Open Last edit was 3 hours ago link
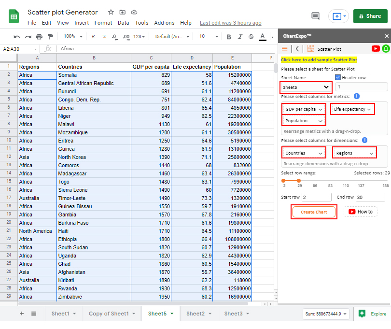 point(230,23)
